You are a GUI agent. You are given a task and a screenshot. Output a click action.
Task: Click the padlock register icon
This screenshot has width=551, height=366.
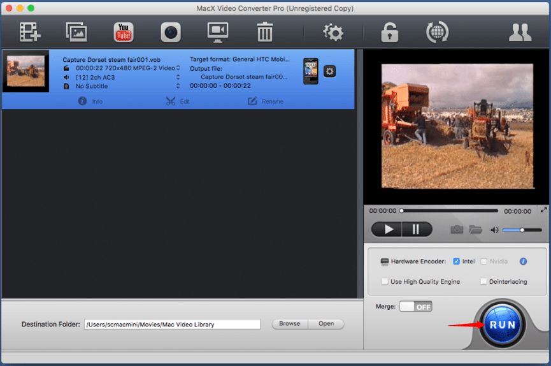[x=390, y=33]
